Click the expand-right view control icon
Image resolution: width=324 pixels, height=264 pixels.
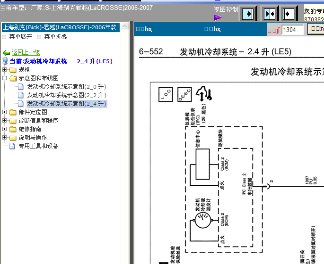[x=247, y=14]
